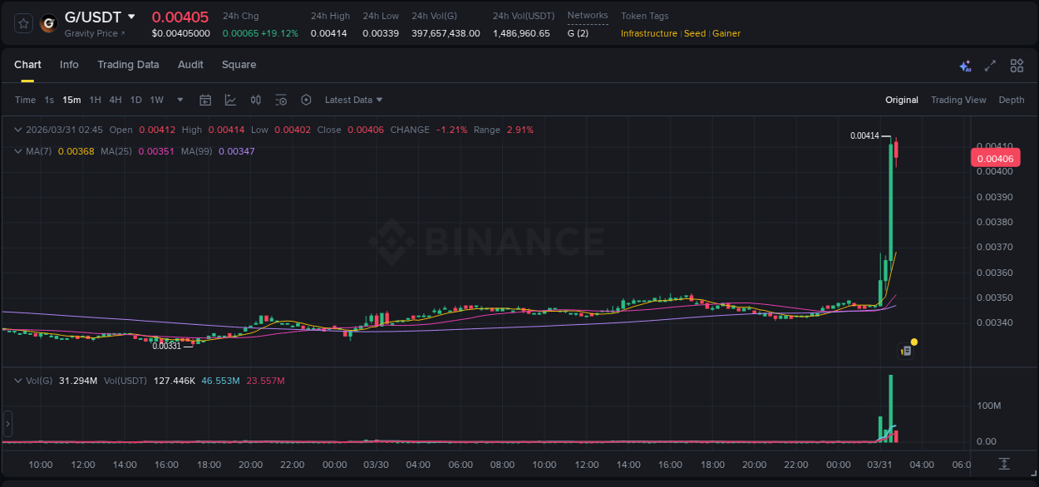Open the Binance AI assistant icon
Viewport: 1039px width, 487px height.
click(x=964, y=65)
